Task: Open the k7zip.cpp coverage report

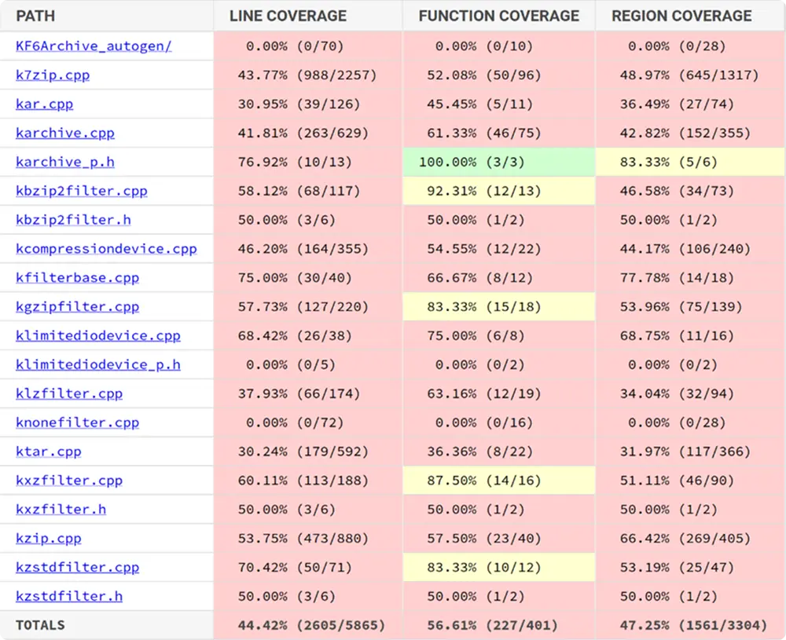Action: (x=53, y=75)
